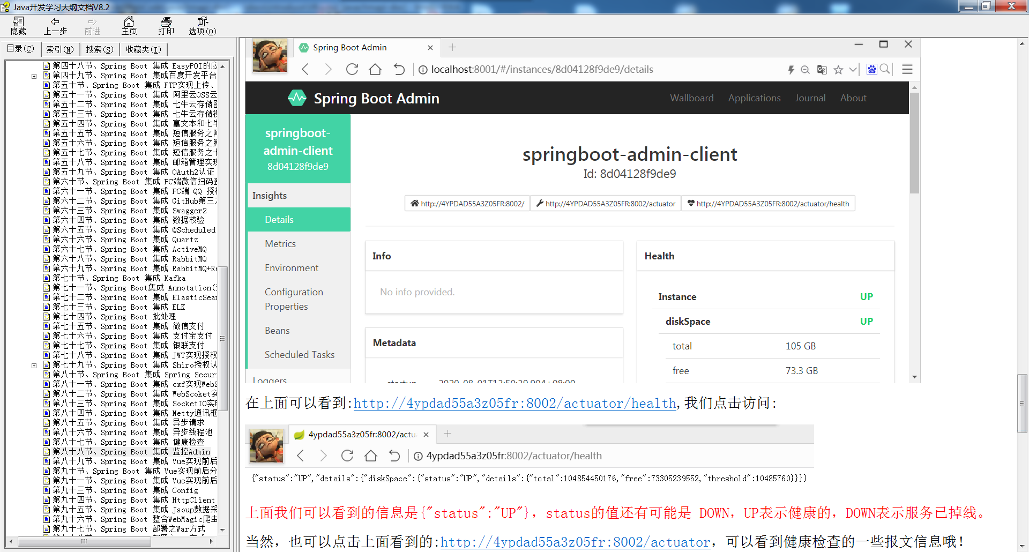Image resolution: width=1029 pixels, height=552 pixels.
Task: Click the lightning speed-mode icon in address bar
Action: (791, 70)
